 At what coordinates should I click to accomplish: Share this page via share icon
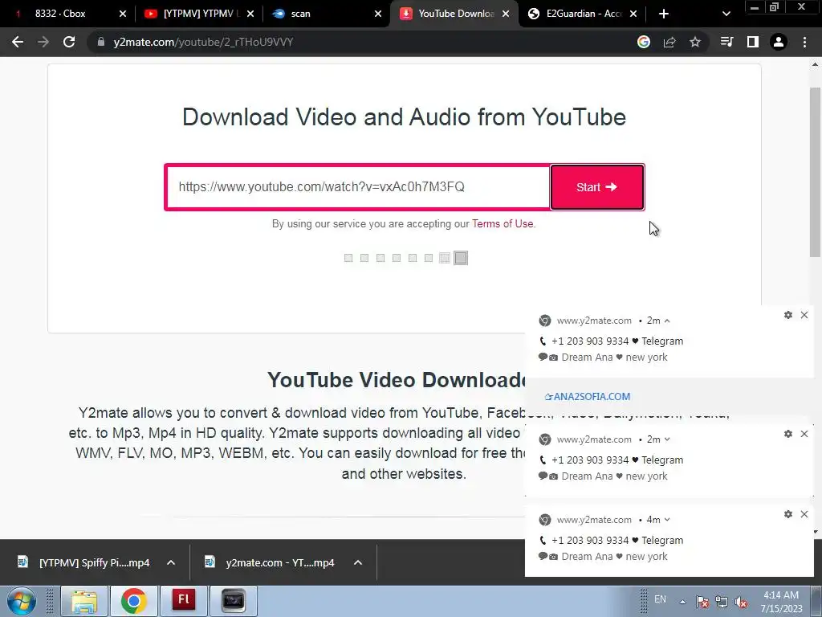tap(669, 42)
